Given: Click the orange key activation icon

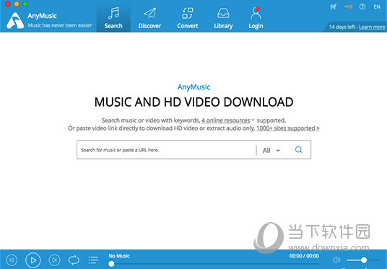Looking at the screenshot, I should tap(348, 6).
